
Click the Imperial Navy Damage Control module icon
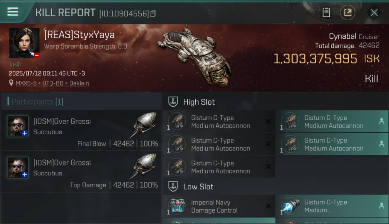tap(177, 206)
